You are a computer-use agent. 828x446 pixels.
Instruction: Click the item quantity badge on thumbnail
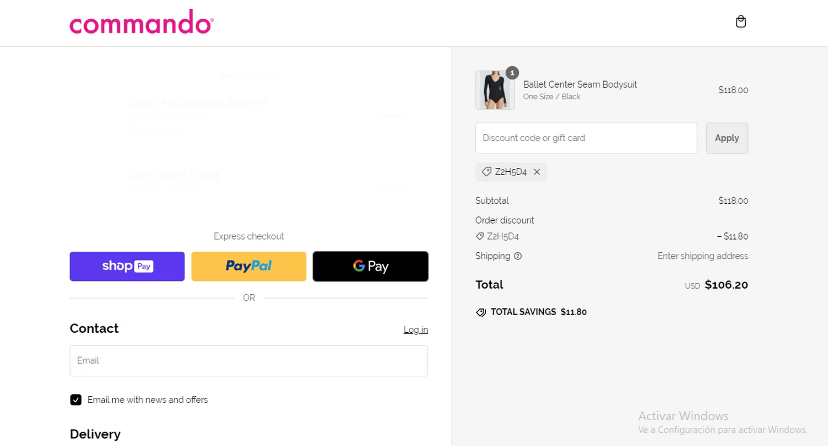tap(512, 72)
